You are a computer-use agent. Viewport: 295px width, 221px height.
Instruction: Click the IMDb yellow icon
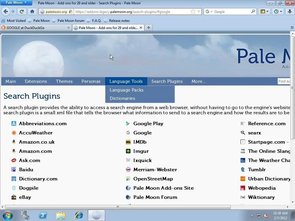click(128, 142)
